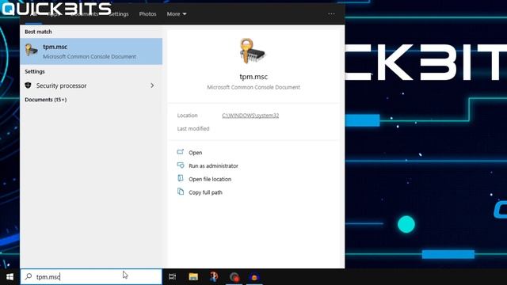Image resolution: width=507 pixels, height=285 pixels.
Task: Open Task View on the taskbar
Action: [173, 276]
